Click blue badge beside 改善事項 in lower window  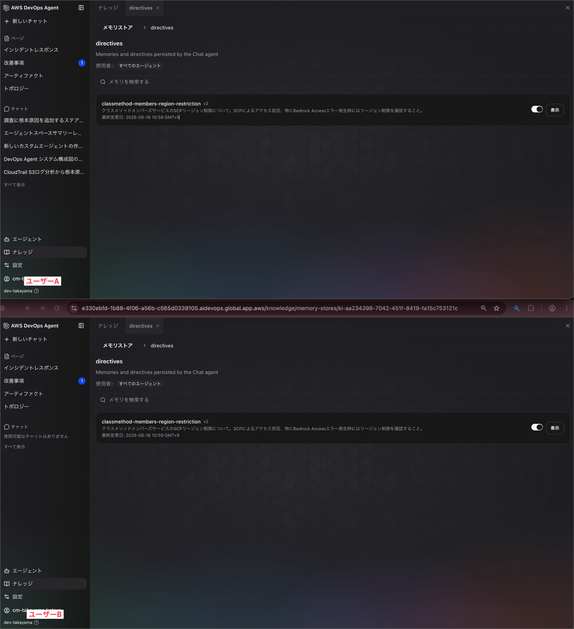[82, 381]
